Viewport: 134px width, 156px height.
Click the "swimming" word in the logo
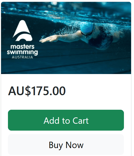(x=23, y=52)
